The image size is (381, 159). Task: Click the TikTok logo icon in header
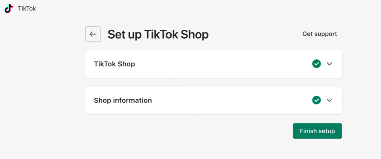(x=9, y=9)
